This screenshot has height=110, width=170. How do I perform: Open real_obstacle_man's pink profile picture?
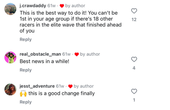point(10,57)
